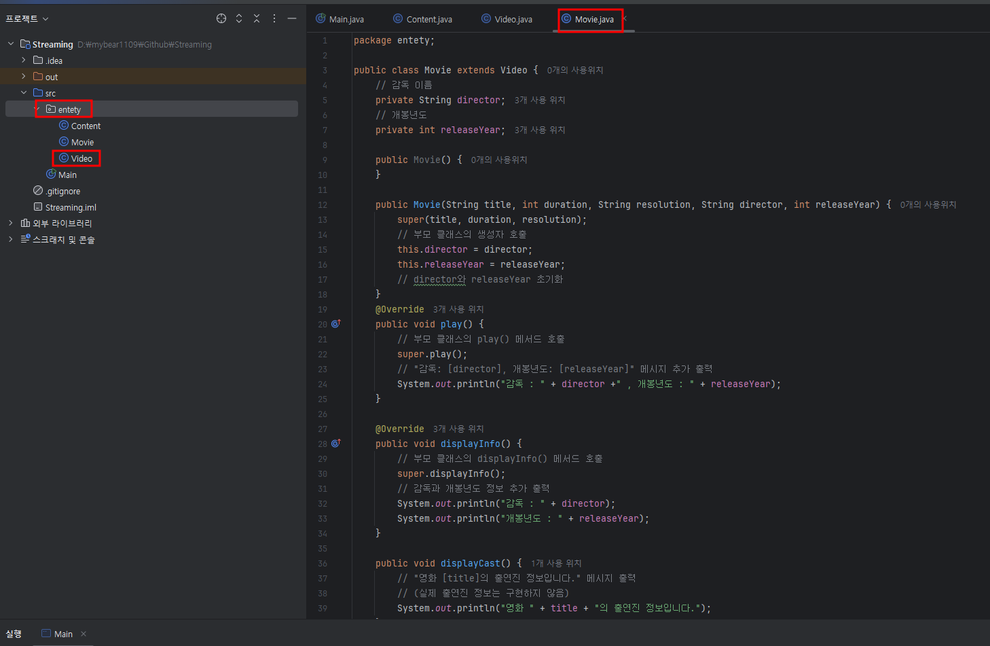Switch to the Main.java tab
The height and width of the screenshot is (646, 990).
point(340,19)
